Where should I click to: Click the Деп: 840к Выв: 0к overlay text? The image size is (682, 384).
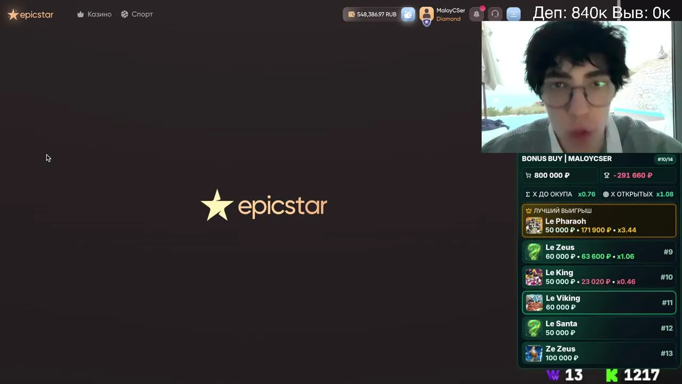pos(602,13)
